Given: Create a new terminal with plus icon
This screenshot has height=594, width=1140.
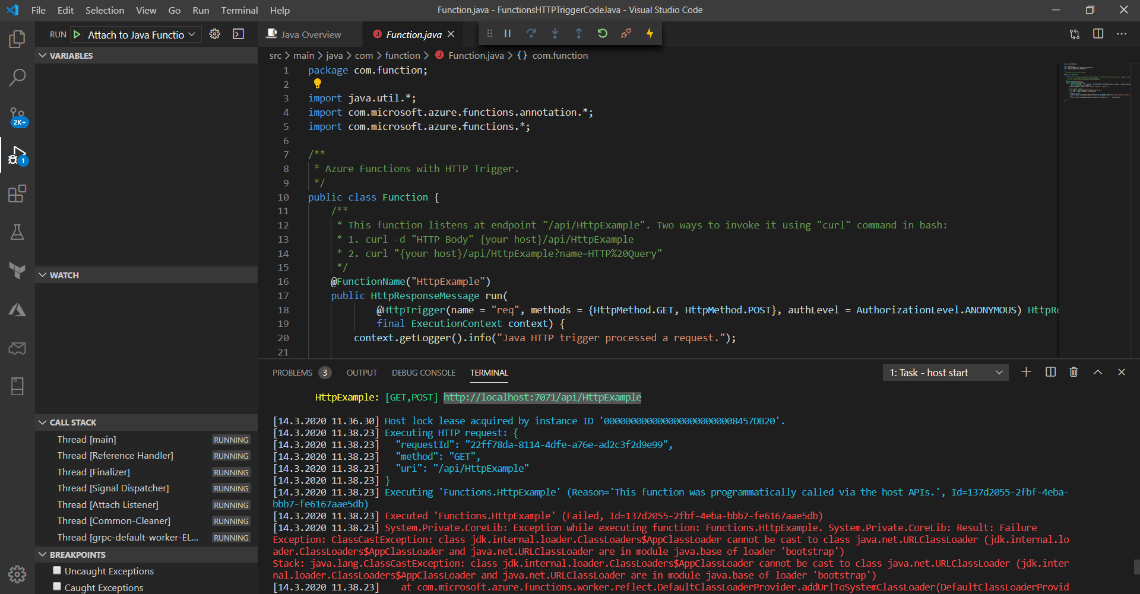Looking at the screenshot, I should tap(1026, 372).
